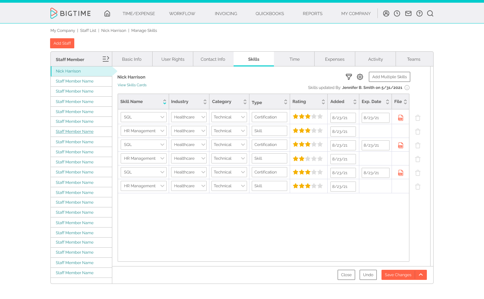The image size is (484, 299).
Task: Sort table by Skill Name
Action: 165,102
